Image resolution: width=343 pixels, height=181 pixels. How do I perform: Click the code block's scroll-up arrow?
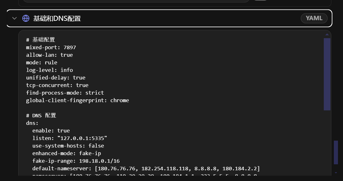[x=327, y=35]
